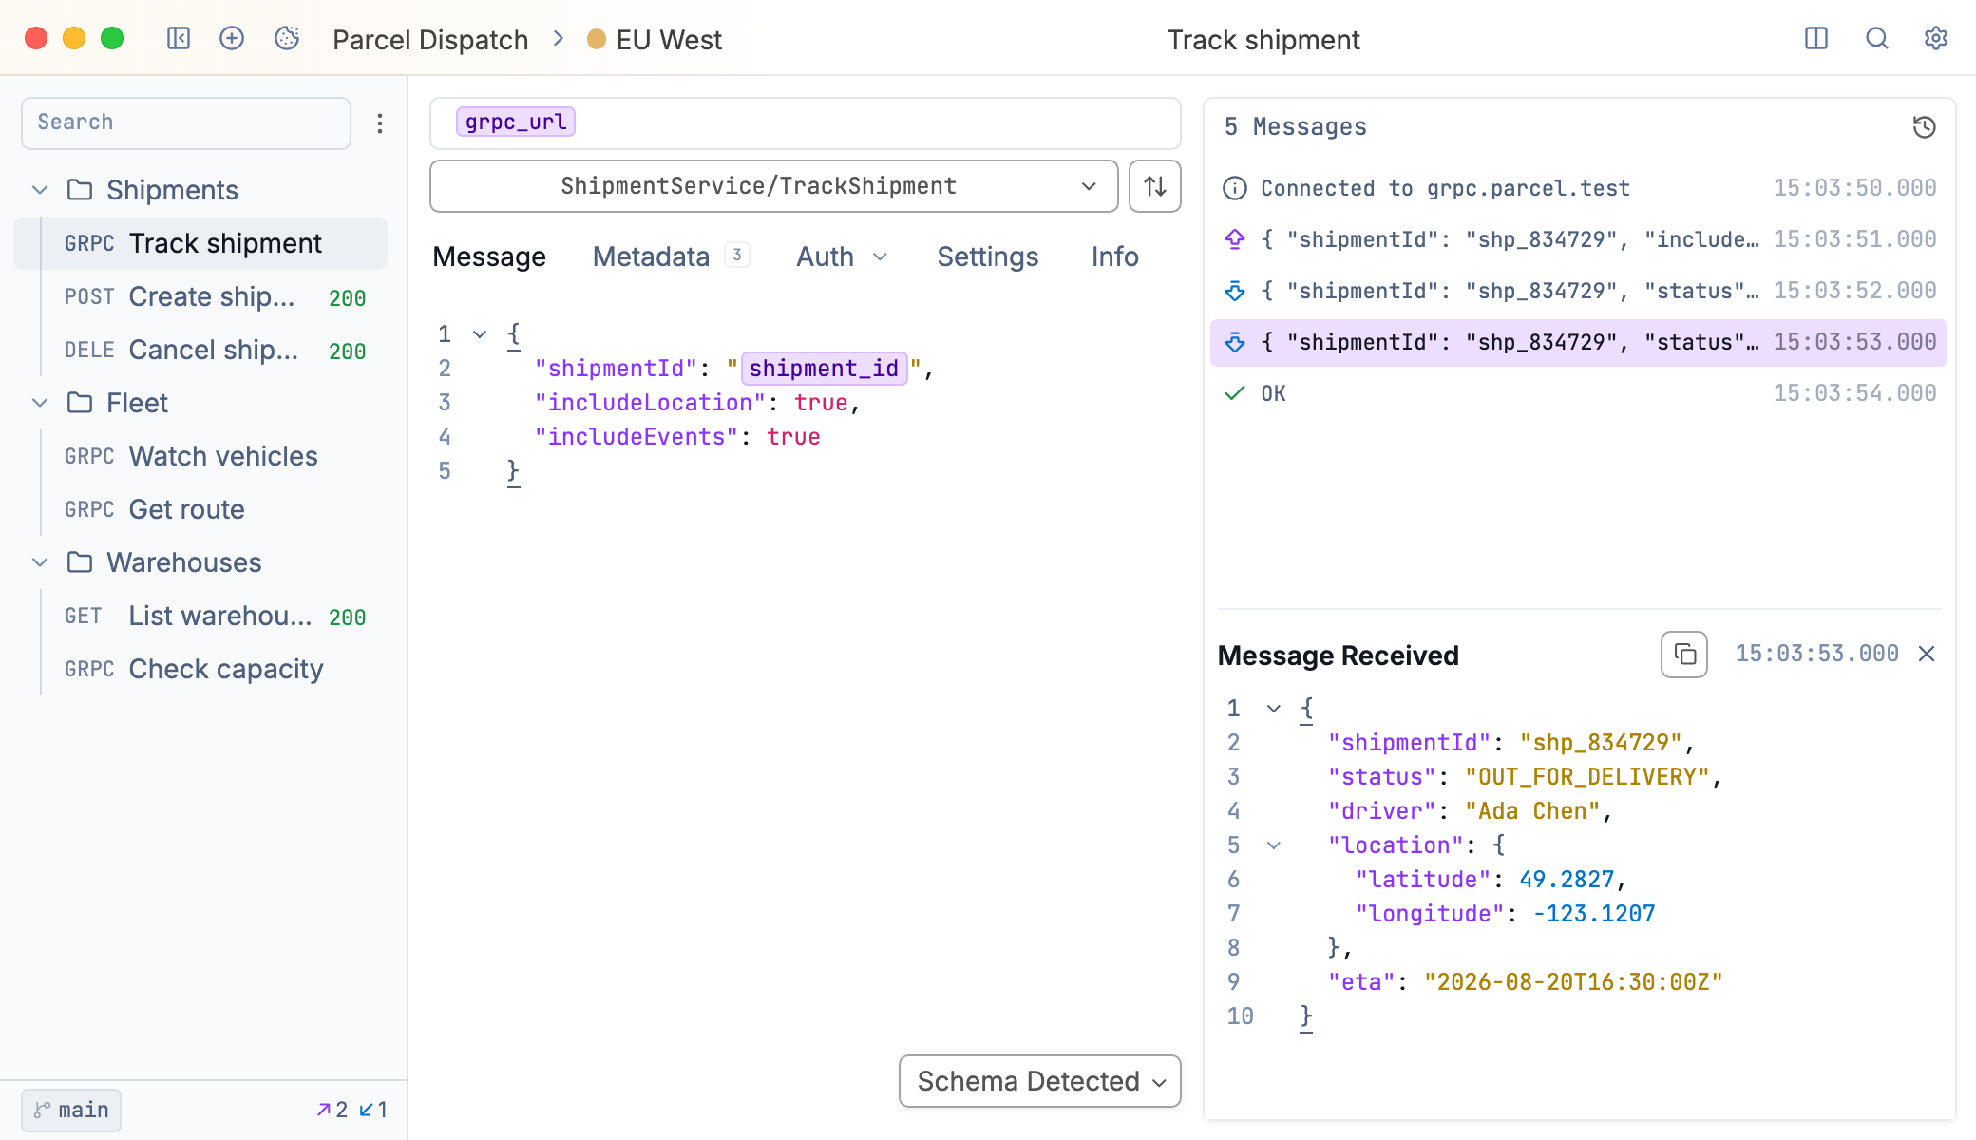1976x1140 pixels.
Task: Copy the received message
Action: [1684, 655]
